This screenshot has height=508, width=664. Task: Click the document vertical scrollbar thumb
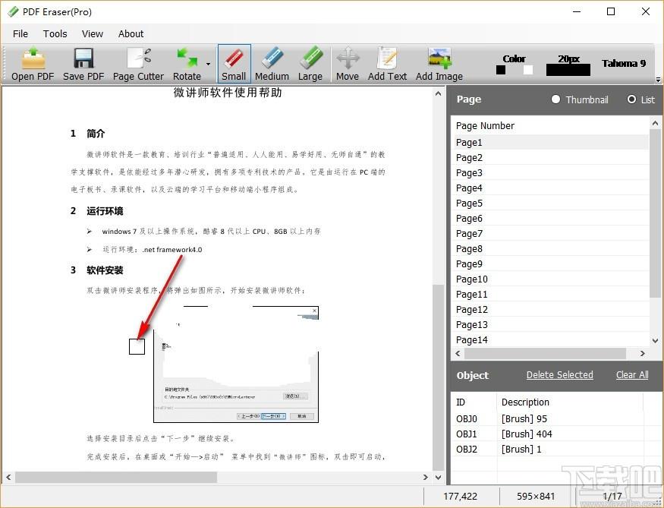[x=439, y=377]
